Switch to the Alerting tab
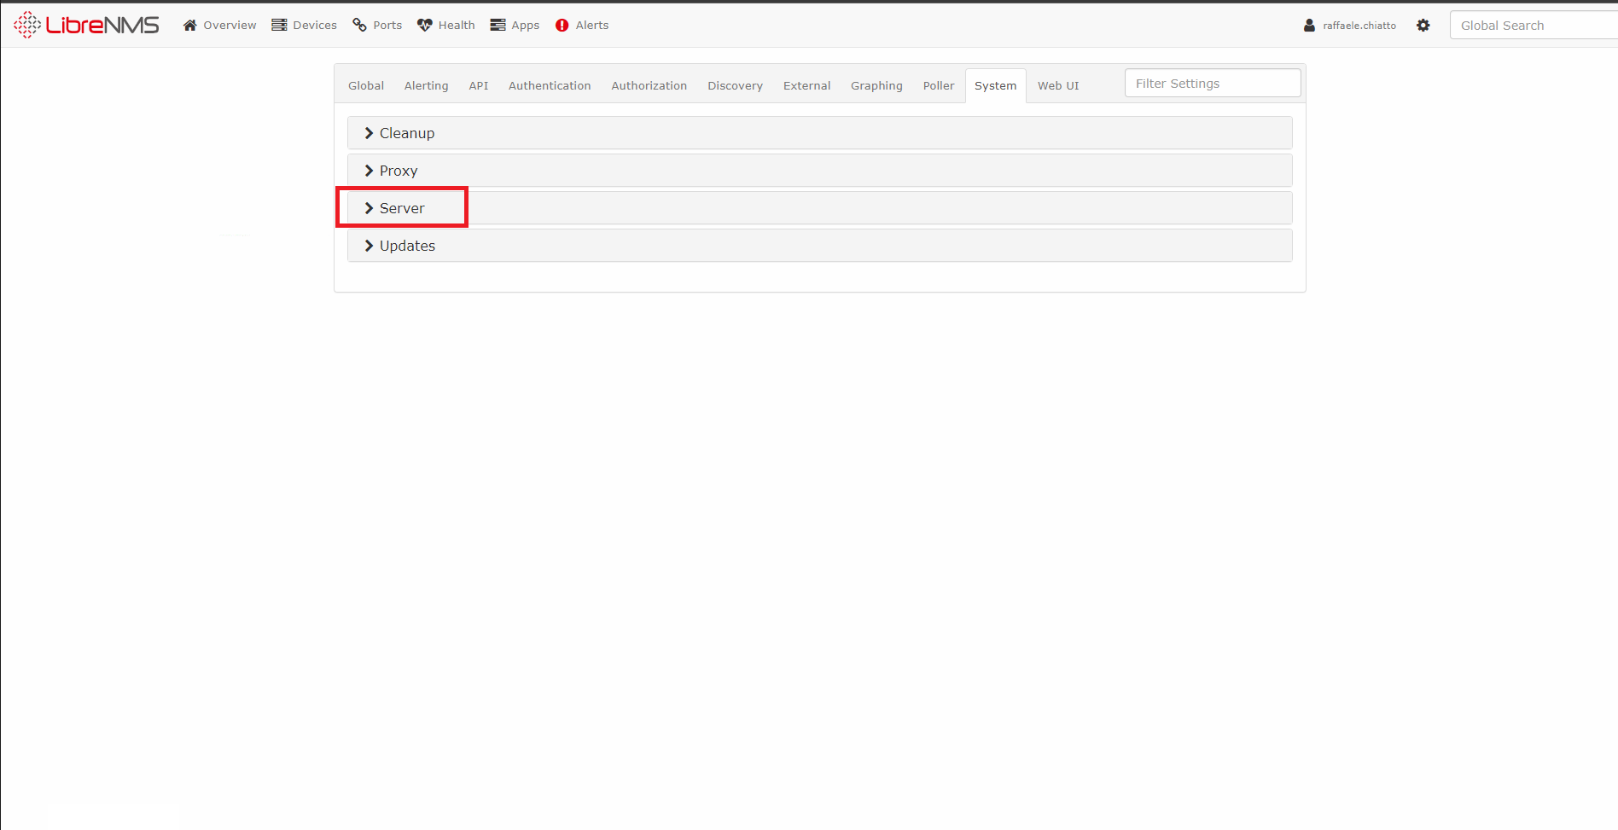This screenshot has width=1618, height=830. coord(426,85)
